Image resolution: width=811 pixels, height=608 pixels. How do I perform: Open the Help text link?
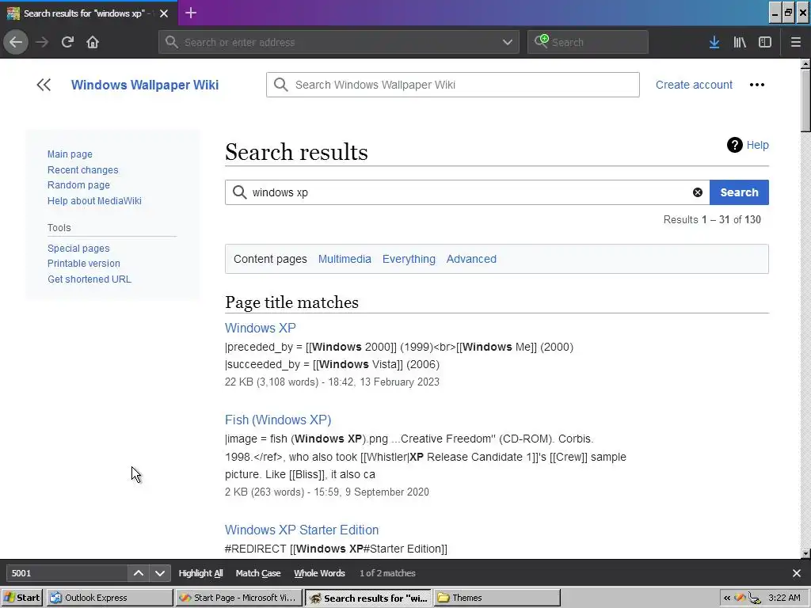(x=758, y=146)
